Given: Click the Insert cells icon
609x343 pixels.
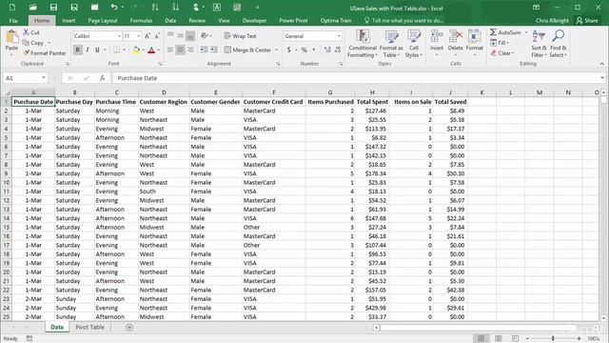Looking at the screenshot, I should (x=437, y=37).
